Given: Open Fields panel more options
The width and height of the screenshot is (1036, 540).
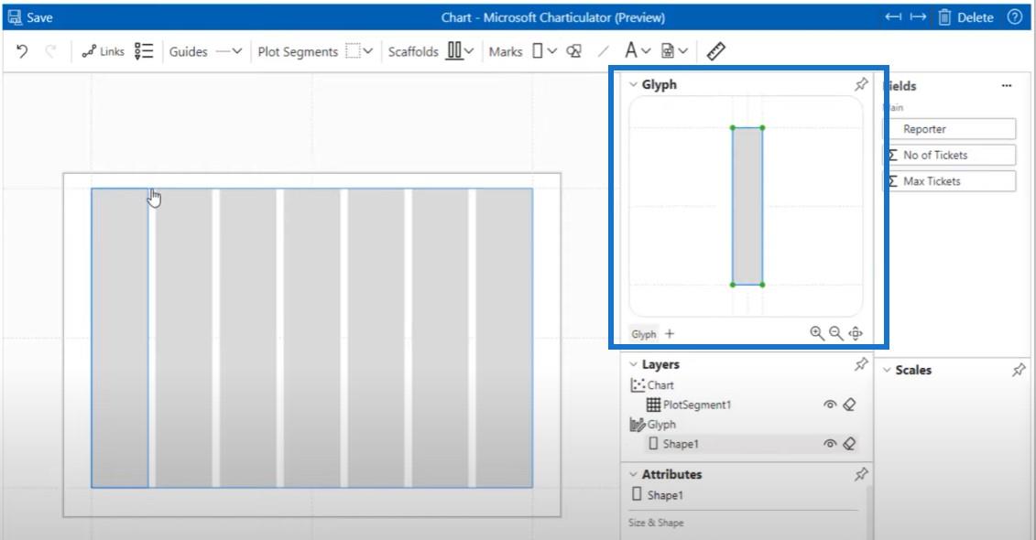Looking at the screenshot, I should click(x=1007, y=85).
